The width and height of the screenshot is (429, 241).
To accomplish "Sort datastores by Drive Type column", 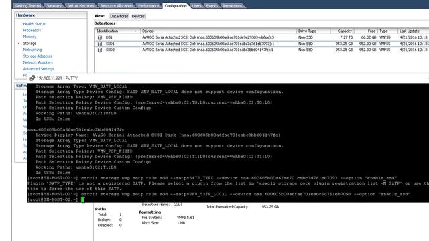I will click(313, 31).
